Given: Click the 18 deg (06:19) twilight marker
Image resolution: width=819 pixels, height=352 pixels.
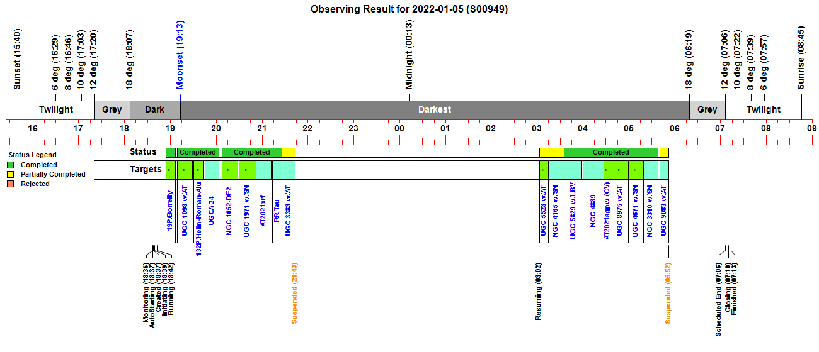Looking at the screenshot, I should click(689, 61).
